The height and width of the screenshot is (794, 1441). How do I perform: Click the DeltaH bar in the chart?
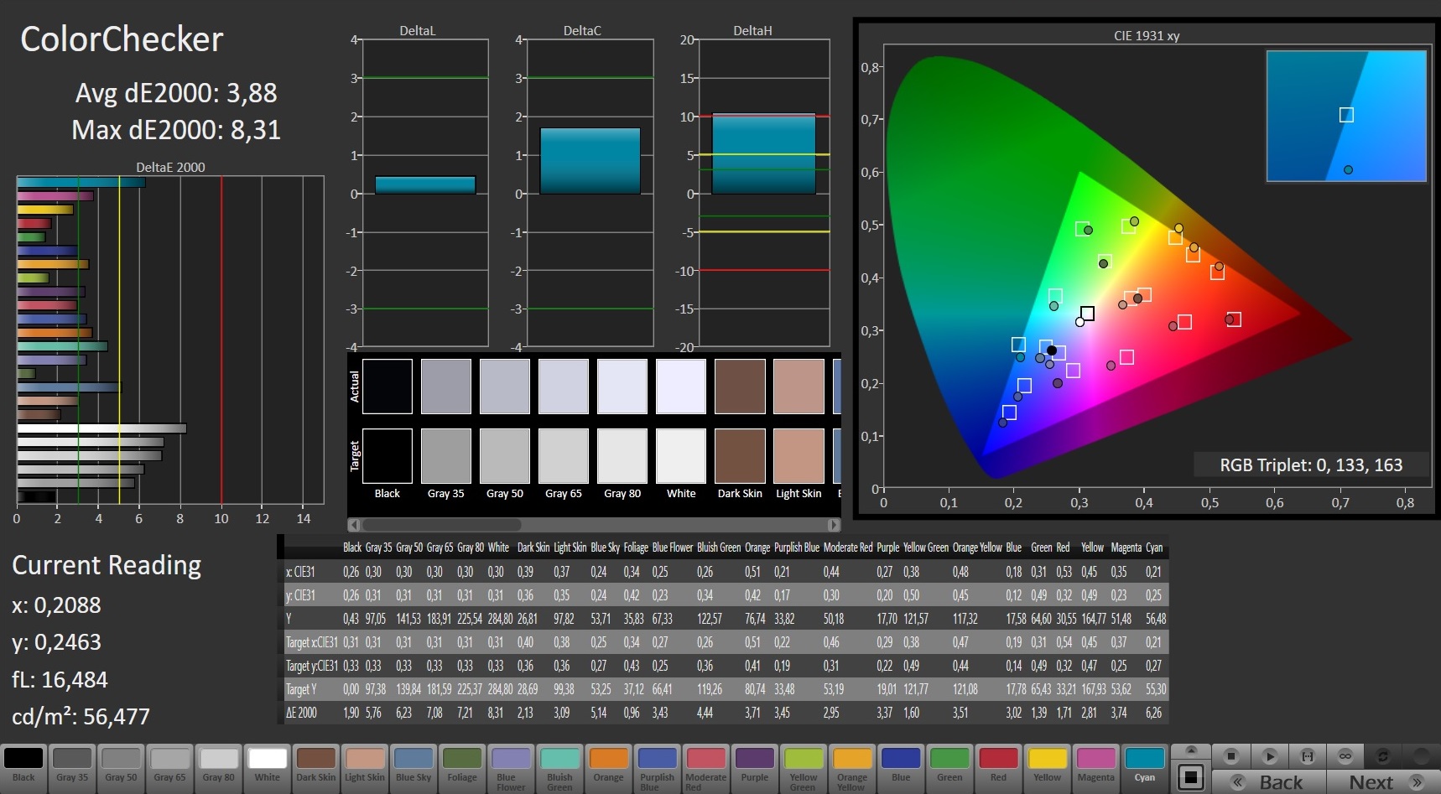764,154
